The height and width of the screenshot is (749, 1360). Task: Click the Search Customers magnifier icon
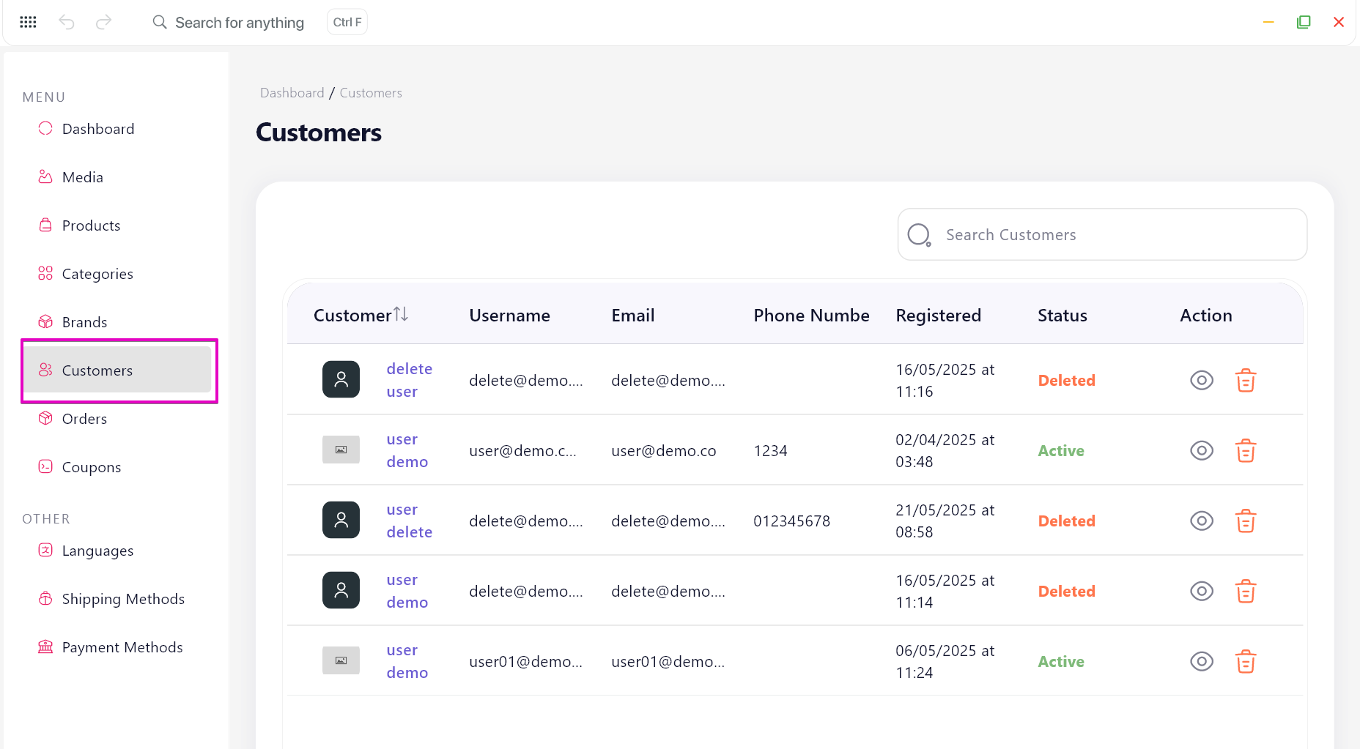pyautogui.click(x=919, y=235)
